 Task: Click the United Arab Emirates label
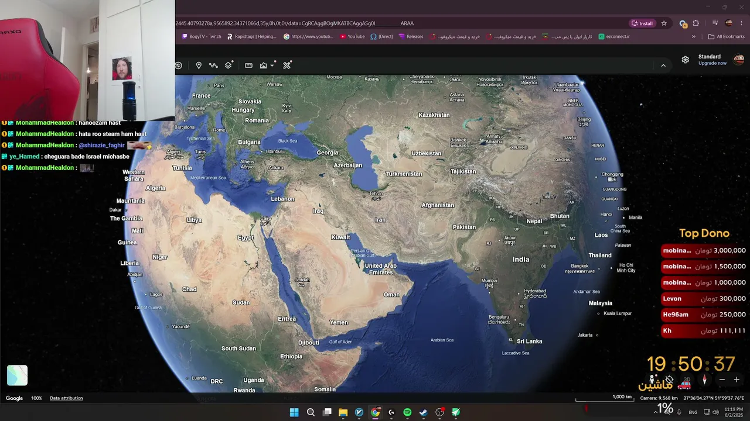[380, 269]
